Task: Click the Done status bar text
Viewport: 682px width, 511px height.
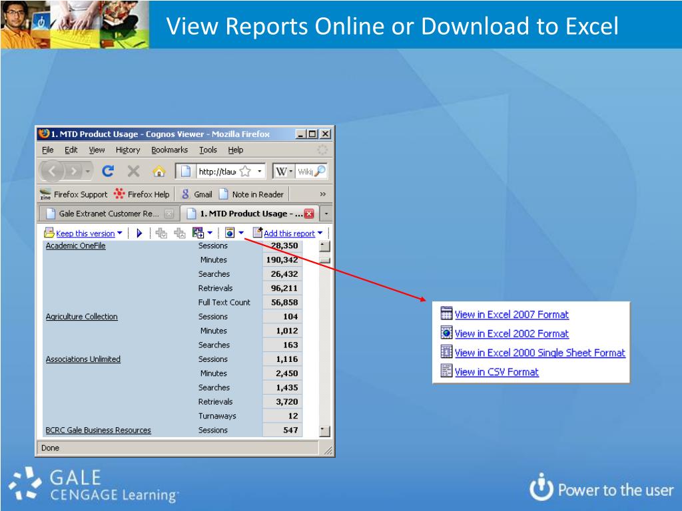Action: [50, 448]
